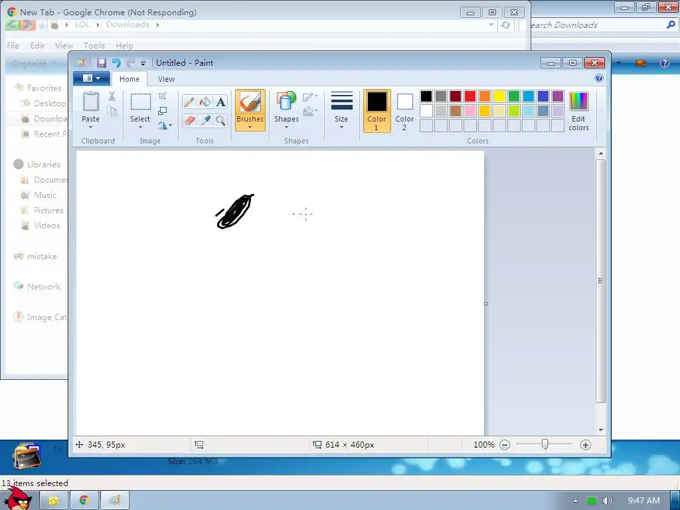Switch to the Home ribbon tab
Screen dimensions: 680x510
point(129,79)
